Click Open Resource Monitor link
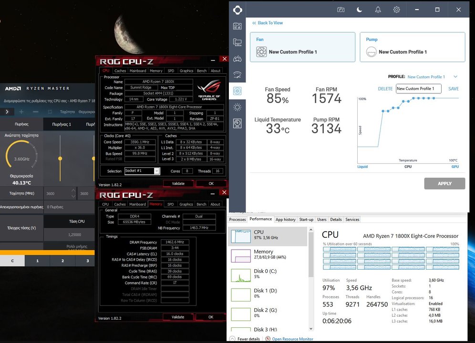The image size is (475, 343). (293, 339)
